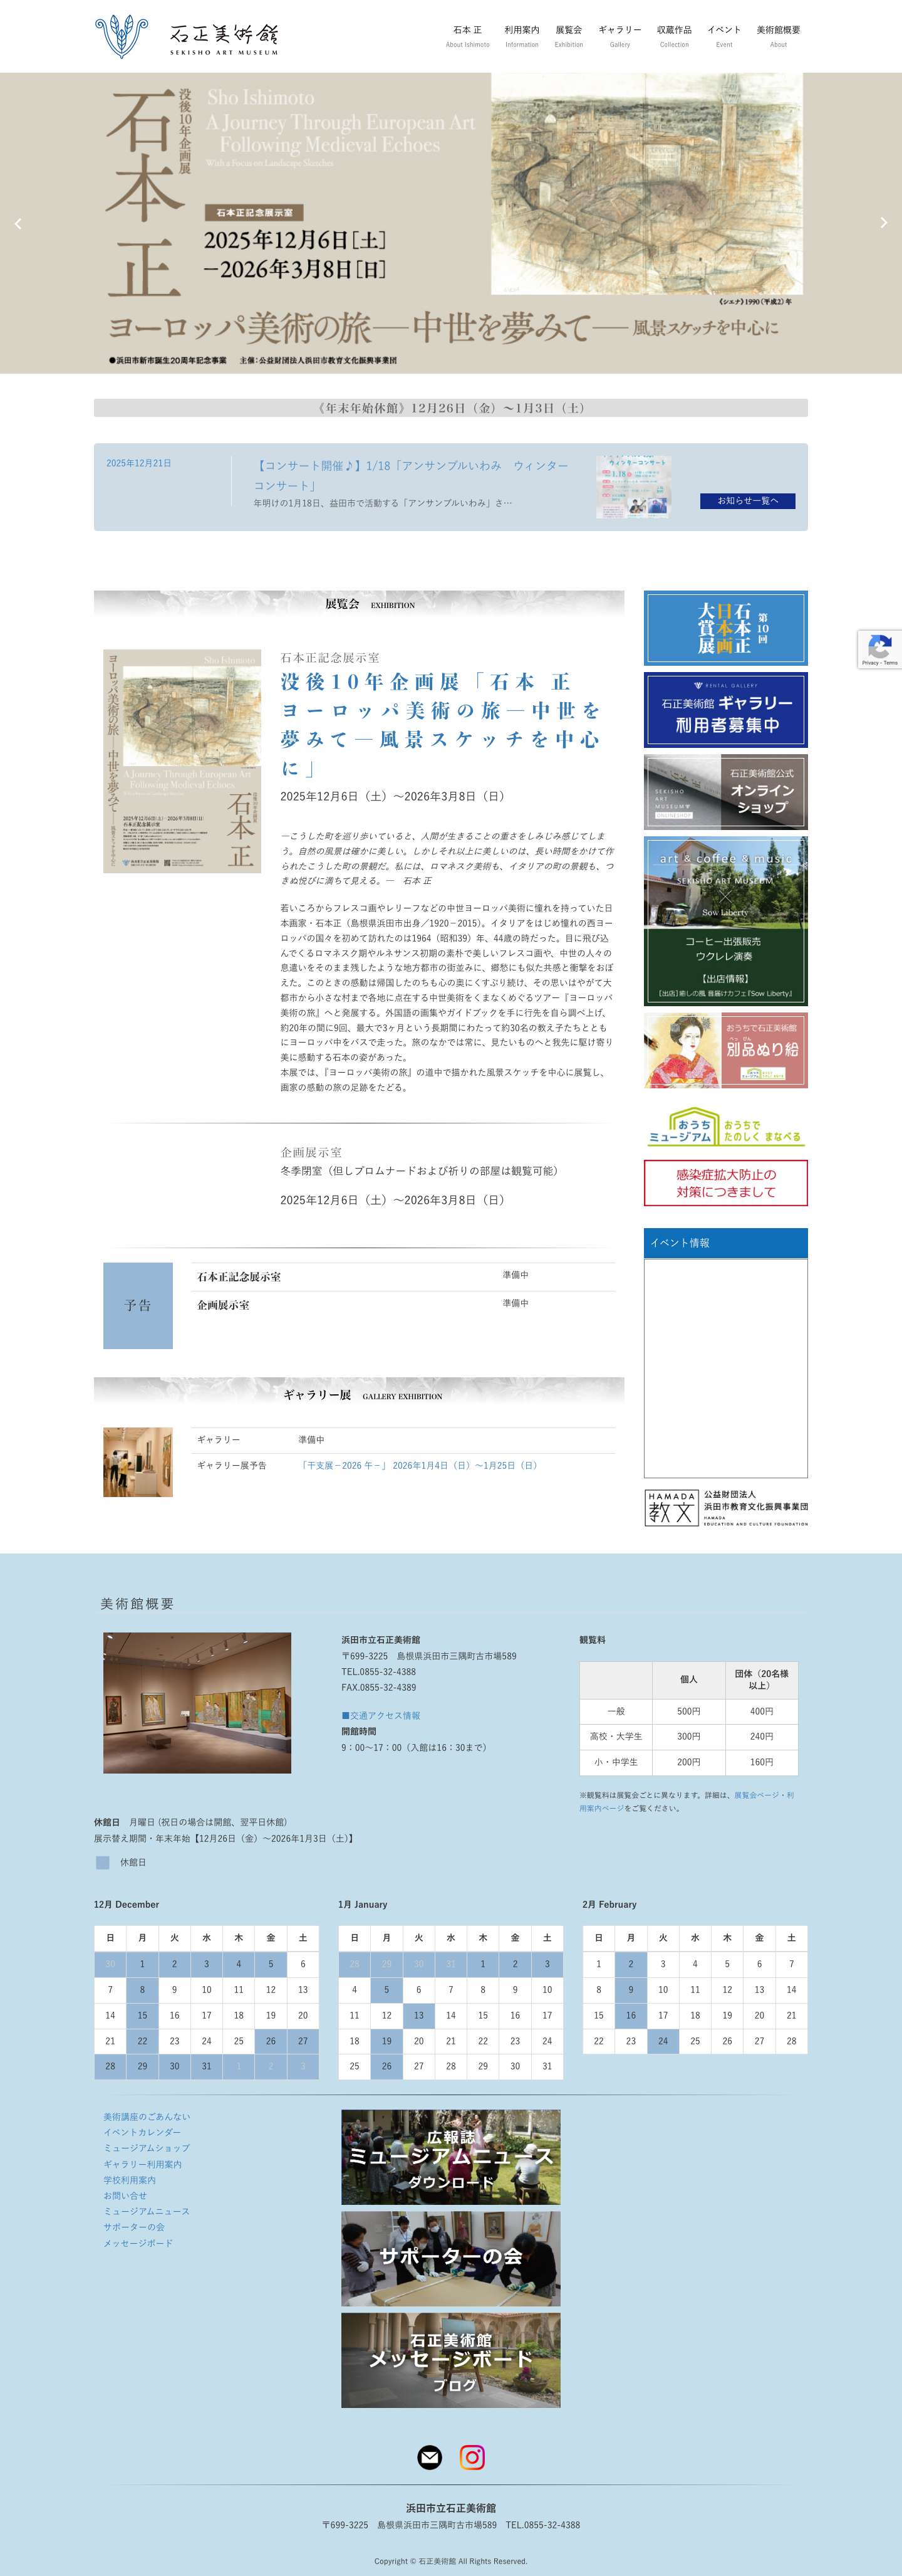This screenshot has width=902, height=2576.
Task: Open the オンラインショップ banner
Action: pyautogui.click(x=726, y=792)
